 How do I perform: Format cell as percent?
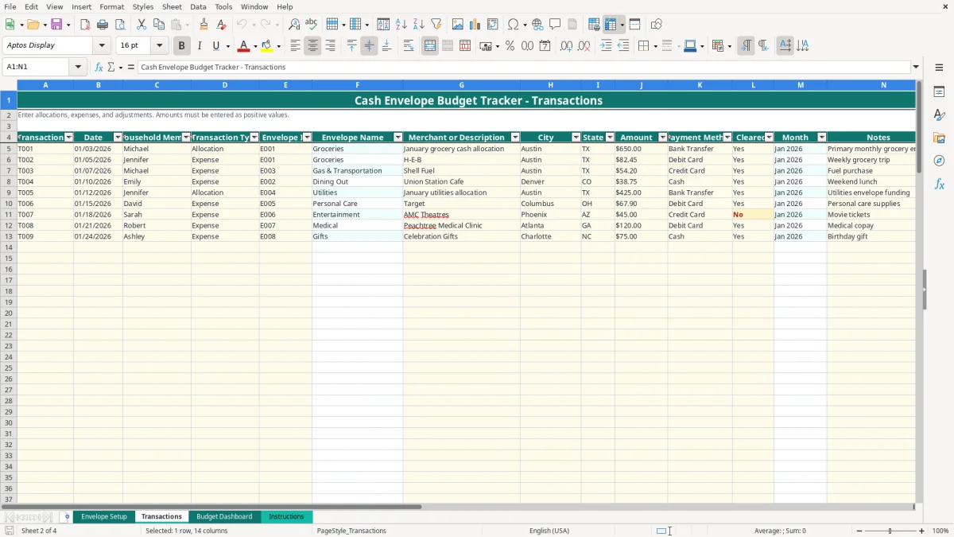[510, 46]
